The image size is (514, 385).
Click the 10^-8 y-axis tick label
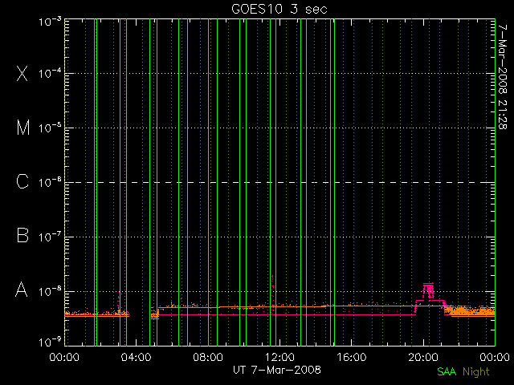[50, 290]
